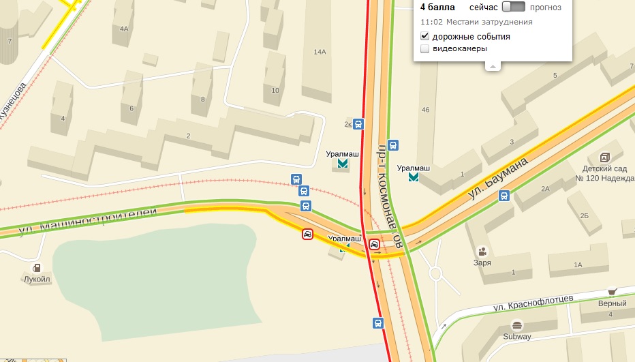Click accident icon on Mashinostroiteley street

point(307,234)
